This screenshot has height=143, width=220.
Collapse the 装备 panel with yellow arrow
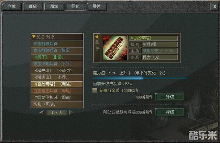[97, 37]
